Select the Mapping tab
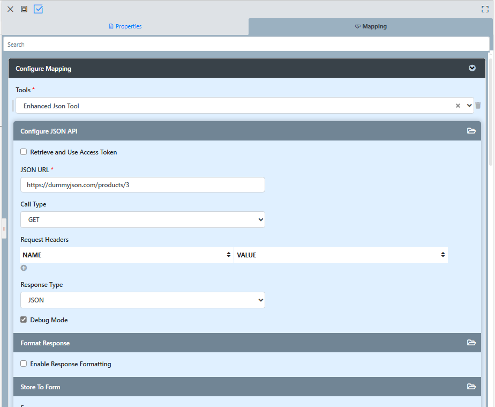The image size is (495, 407). point(371,26)
